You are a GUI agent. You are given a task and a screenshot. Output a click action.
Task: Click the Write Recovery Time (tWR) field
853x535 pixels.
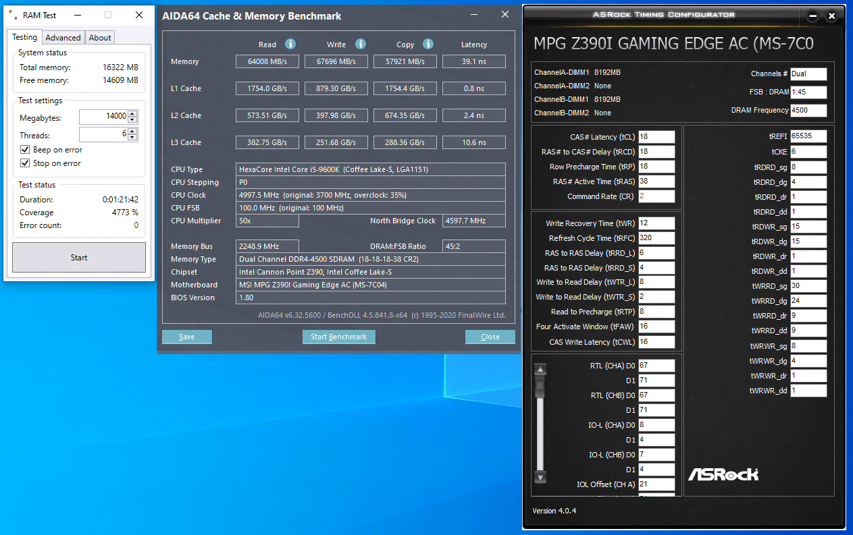tap(656, 223)
